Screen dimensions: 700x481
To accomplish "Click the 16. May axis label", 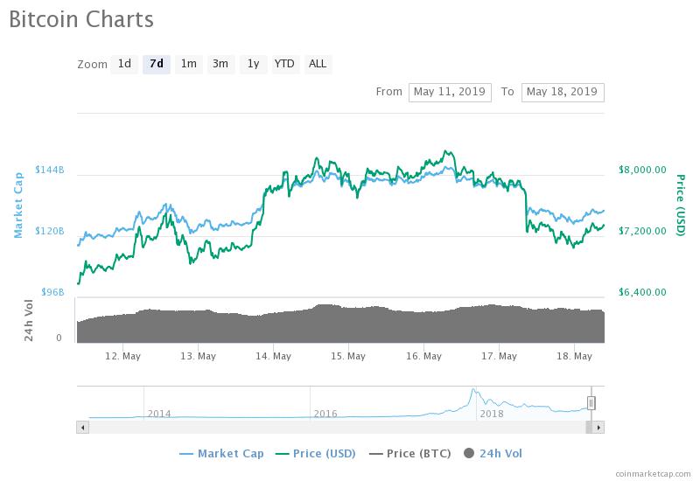I will [x=423, y=356].
